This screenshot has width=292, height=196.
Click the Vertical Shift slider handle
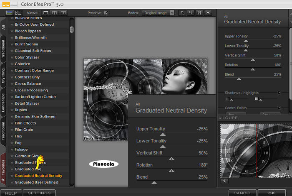253,59
